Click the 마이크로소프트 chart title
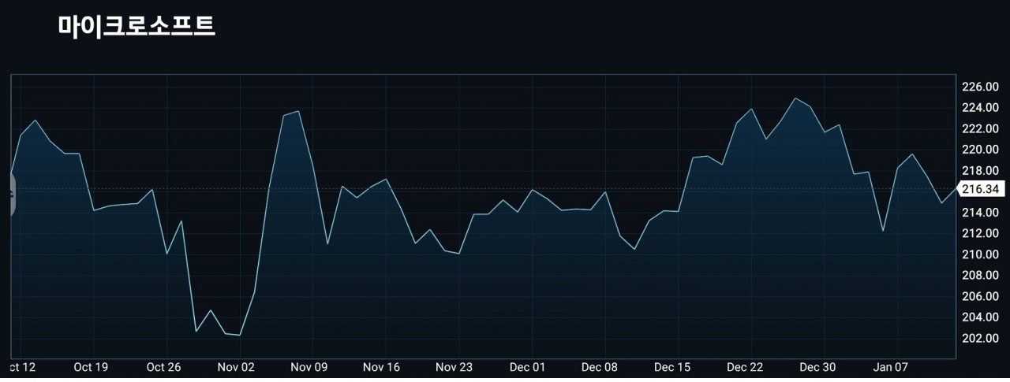This screenshot has width=1010, height=382. click(137, 25)
